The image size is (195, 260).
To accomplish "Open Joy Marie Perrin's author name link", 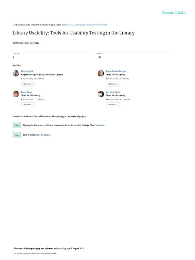I will click(113, 92).
